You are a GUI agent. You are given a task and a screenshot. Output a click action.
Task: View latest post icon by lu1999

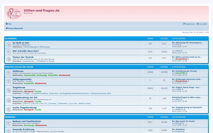pos(183,89)
